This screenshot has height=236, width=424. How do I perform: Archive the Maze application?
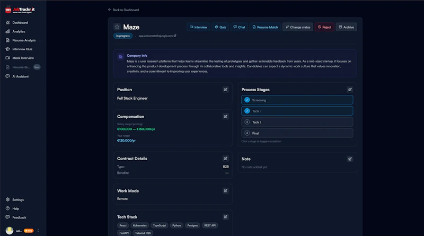346,27
